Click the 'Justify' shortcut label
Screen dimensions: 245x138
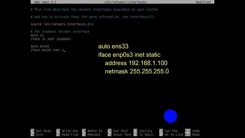point(145,131)
